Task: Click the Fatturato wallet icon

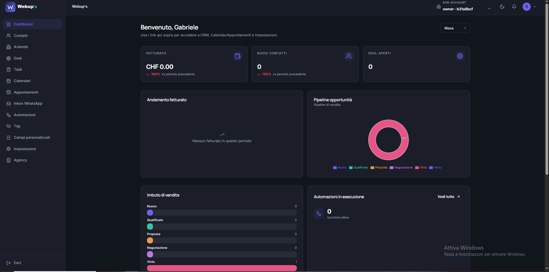Action: click(x=238, y=56)
